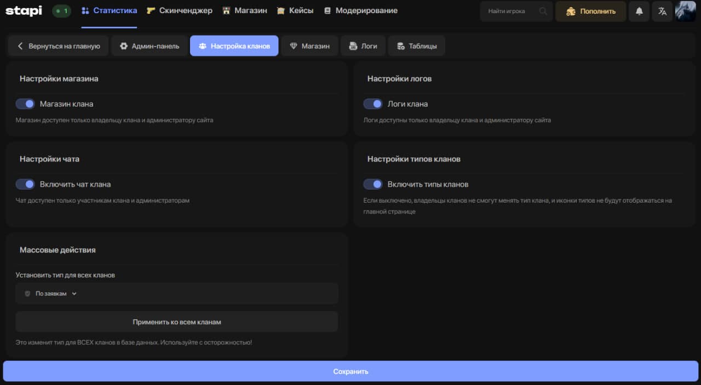Toggle the Магазин клана switch
701x385 pixels.
click(x=25, y=104)
